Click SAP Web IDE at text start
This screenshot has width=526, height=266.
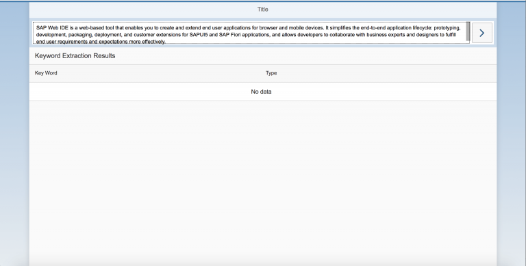click(x=52, y=28)
